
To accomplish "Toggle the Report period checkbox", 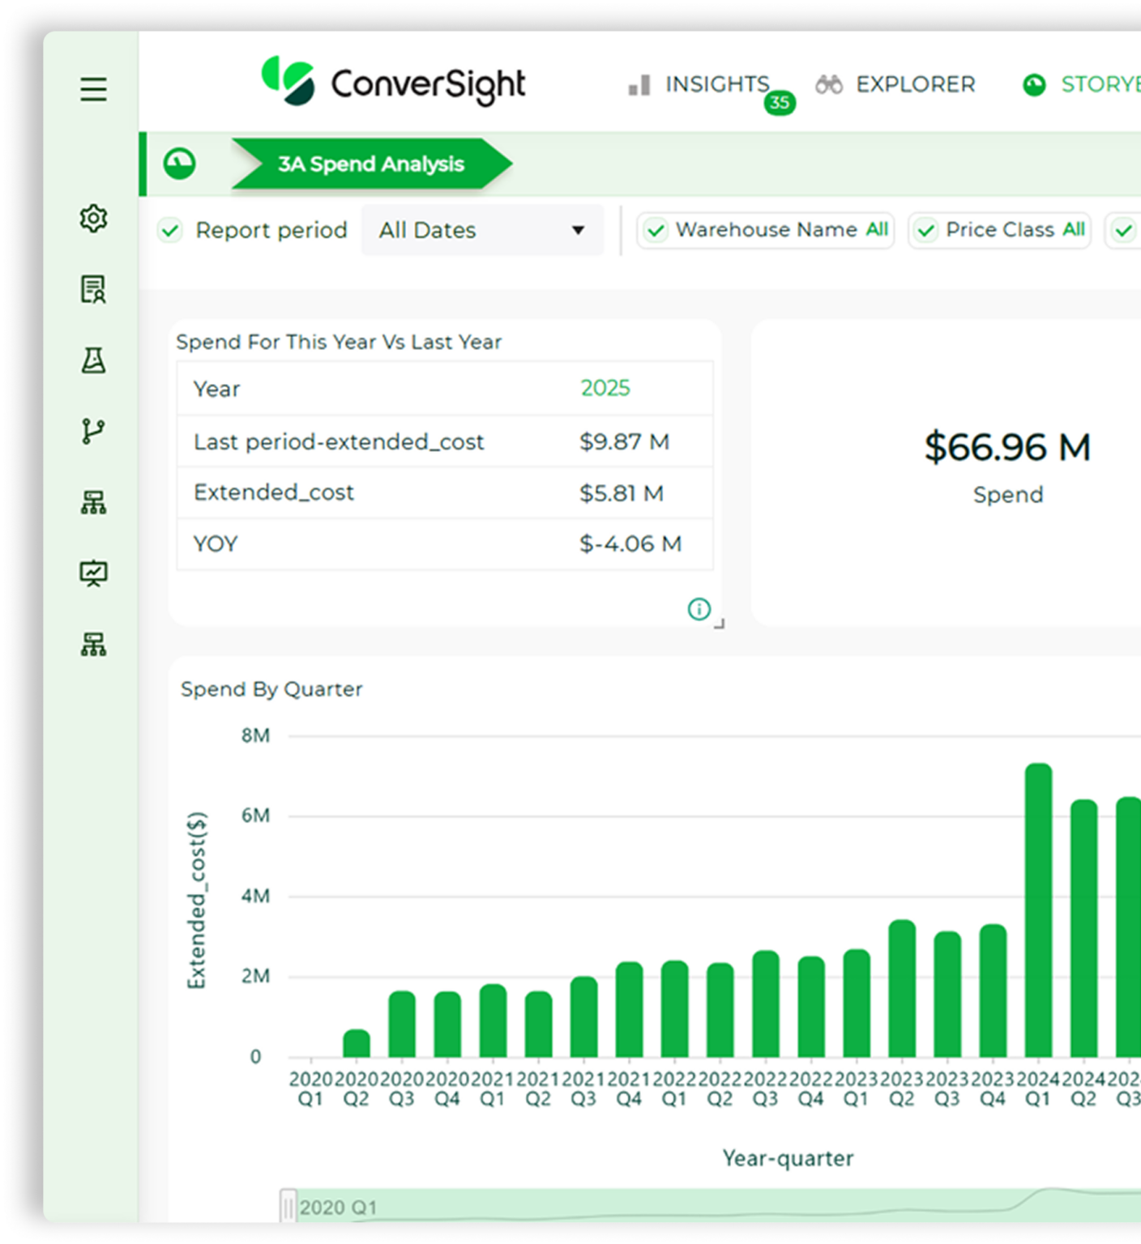I will click(170, 230).
